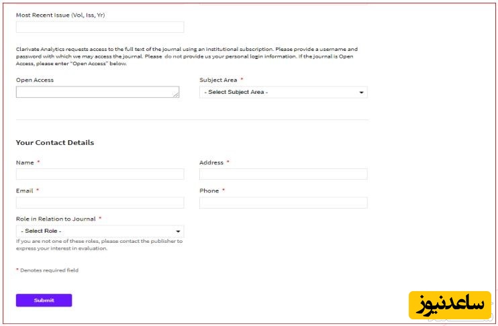This screenshot has height=326, width=498.
Task: Click the Subject Area label text
Action: [x=218, y=80]
